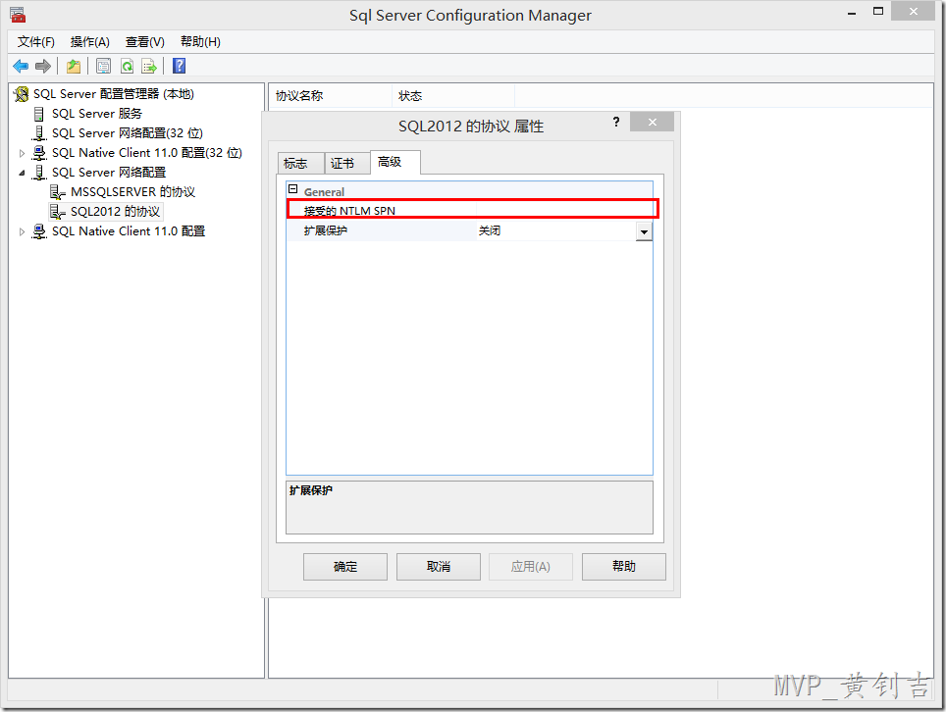Click the Export list toolbar icon
This screenshot has width=946, height=712.
coord(148,66)
